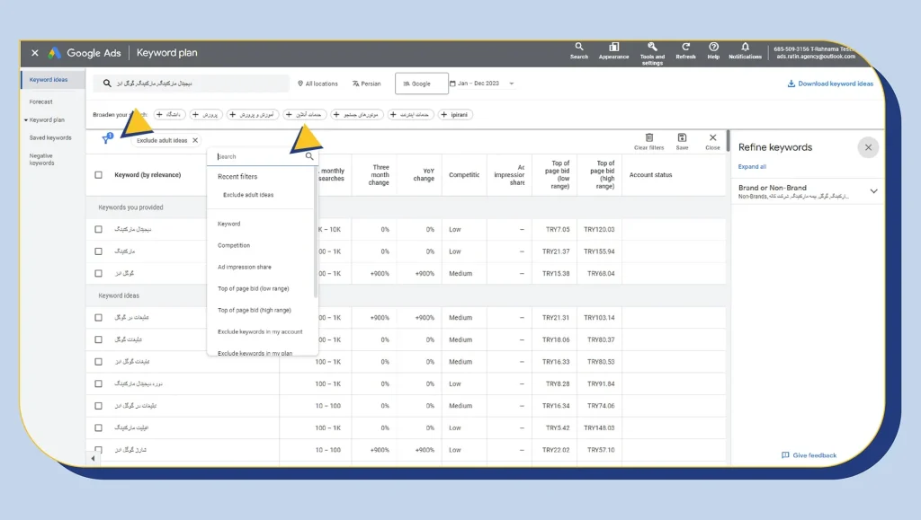Viewport: 921px width, 520px height.
Task: Open the Help icon
Action: [713, 50]
